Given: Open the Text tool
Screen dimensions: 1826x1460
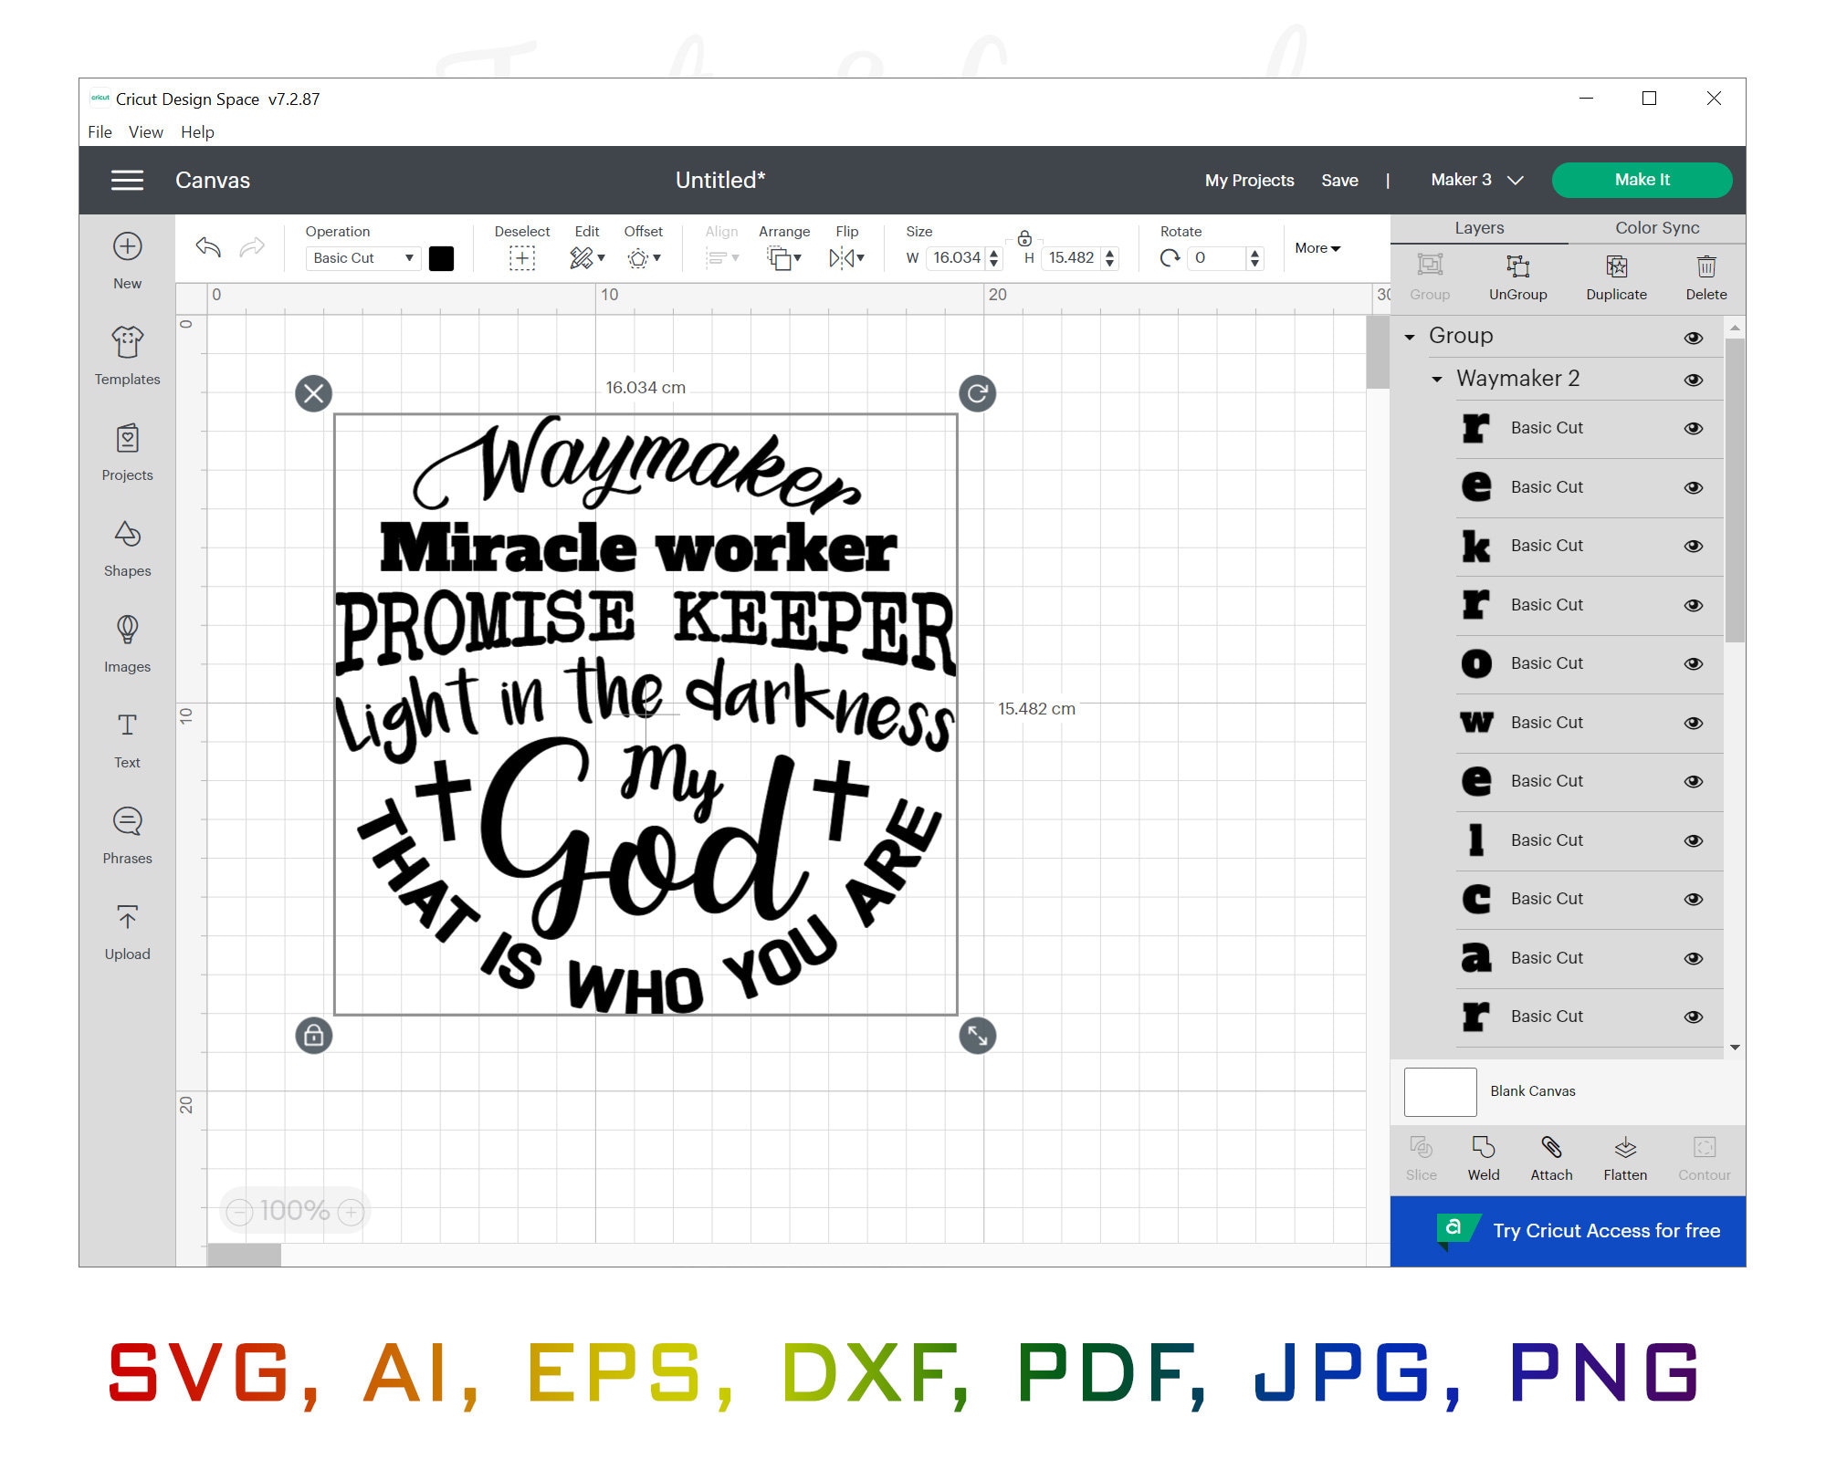Looking at the screenshot, I should [x=127, y=739].
